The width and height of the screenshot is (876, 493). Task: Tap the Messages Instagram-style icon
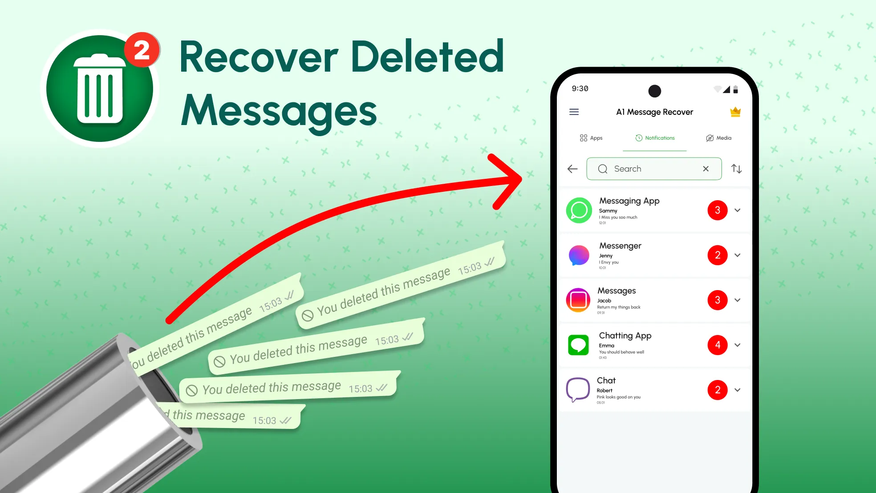click(x=579, y=300)
